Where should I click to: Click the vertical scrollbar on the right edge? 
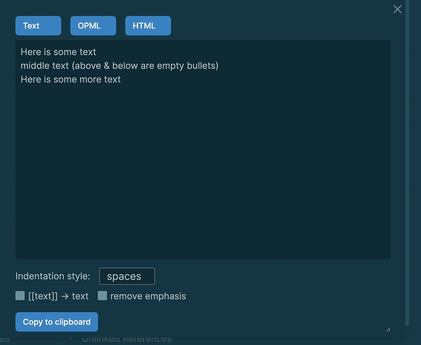[x=406, y=164]
